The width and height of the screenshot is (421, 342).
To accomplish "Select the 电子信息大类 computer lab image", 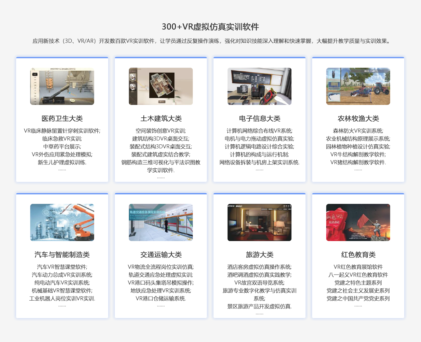I will (260, 86).
